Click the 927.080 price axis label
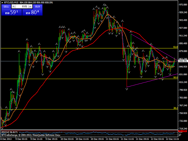This screenshot has height=141, width=188. coord(183,28)
